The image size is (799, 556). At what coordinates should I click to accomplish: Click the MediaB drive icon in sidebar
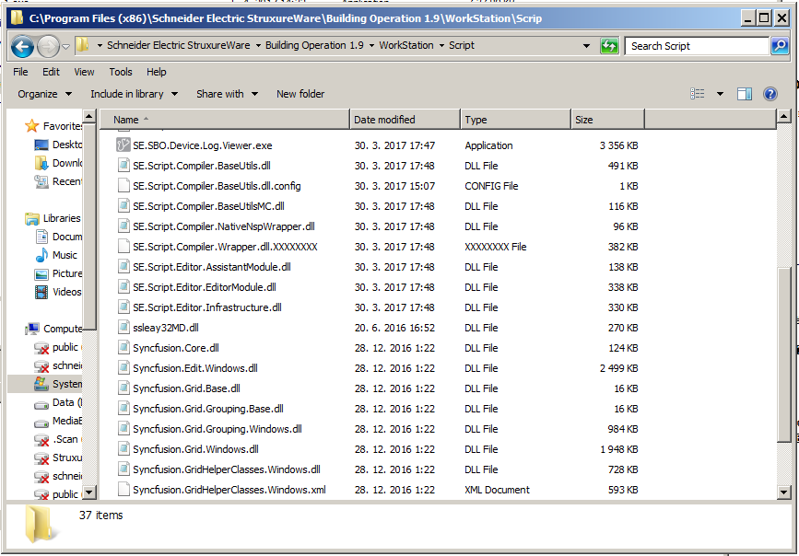pos(41,422)
